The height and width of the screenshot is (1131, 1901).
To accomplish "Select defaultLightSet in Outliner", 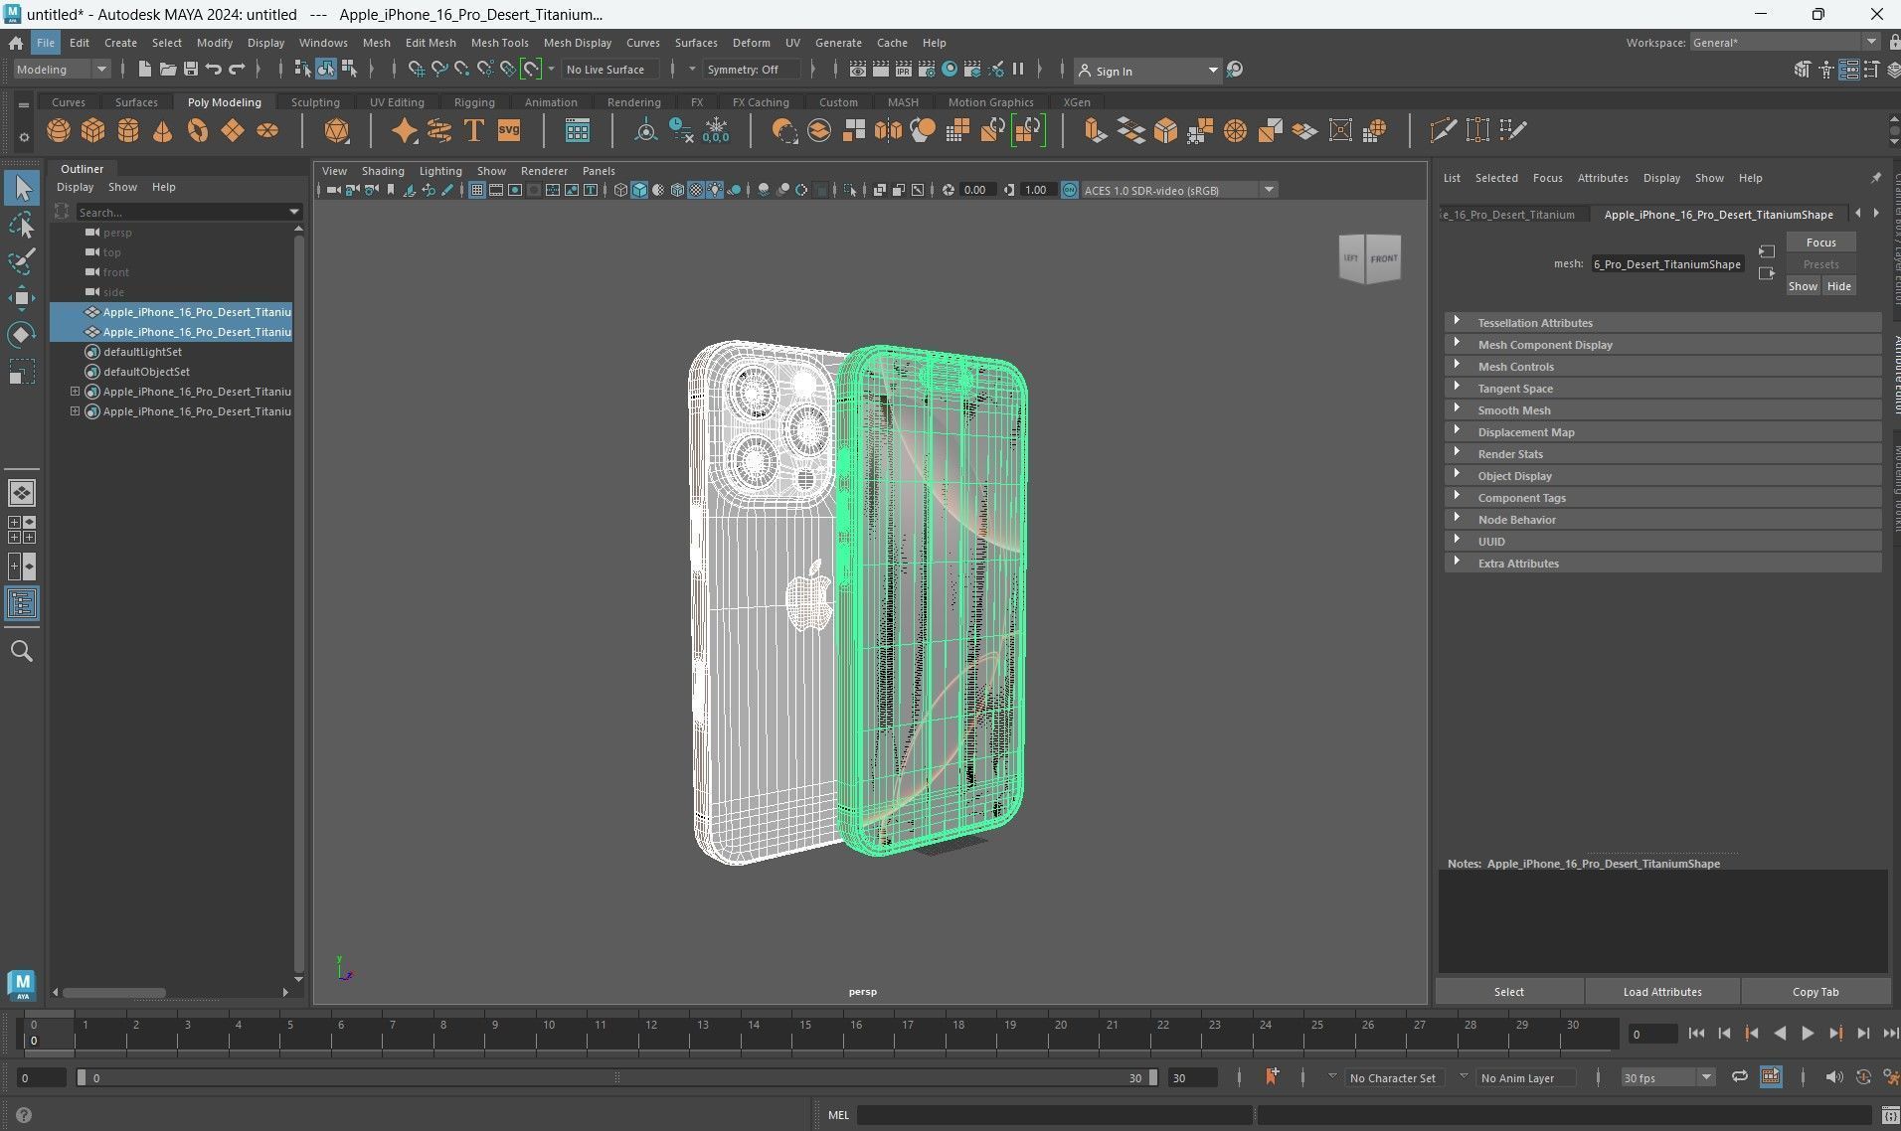I will (142, 352).
